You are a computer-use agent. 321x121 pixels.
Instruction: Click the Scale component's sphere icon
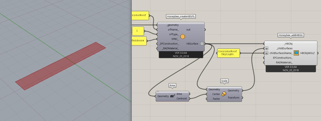click(x=224, y=94)
